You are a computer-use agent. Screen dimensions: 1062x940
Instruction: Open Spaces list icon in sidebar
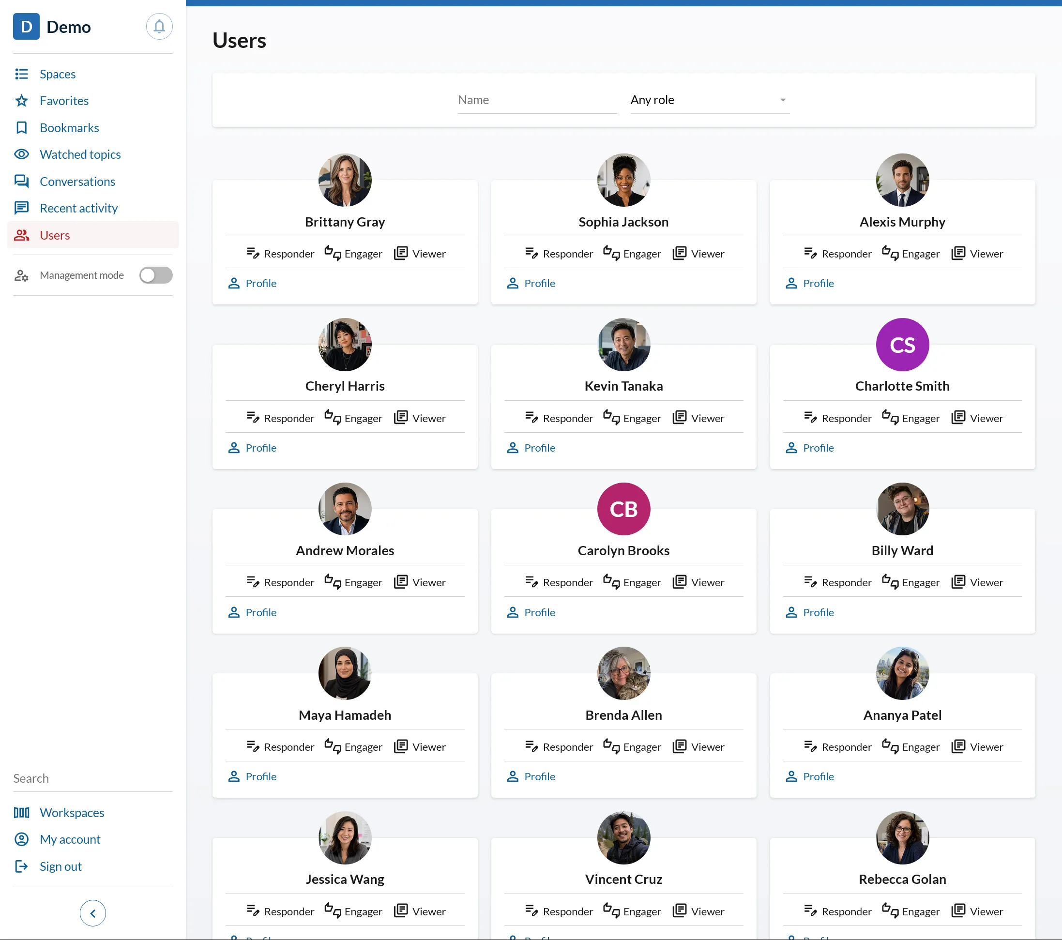tap(21, 74)
